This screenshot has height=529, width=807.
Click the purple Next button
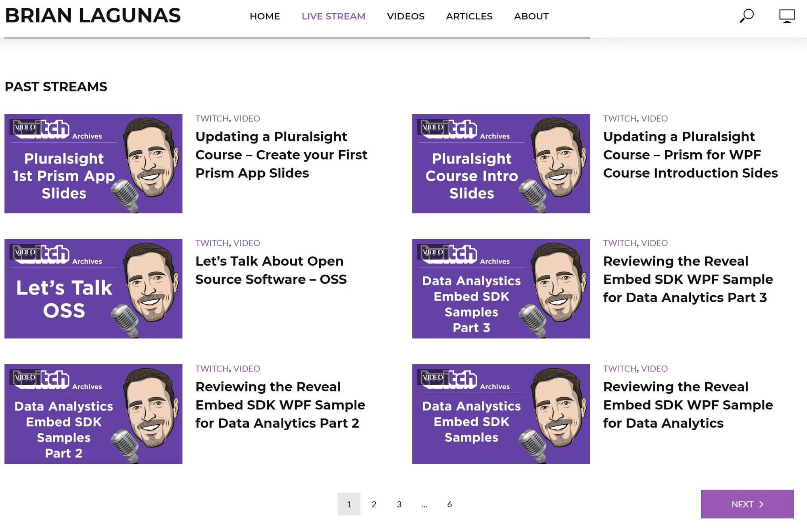point(747,504)
